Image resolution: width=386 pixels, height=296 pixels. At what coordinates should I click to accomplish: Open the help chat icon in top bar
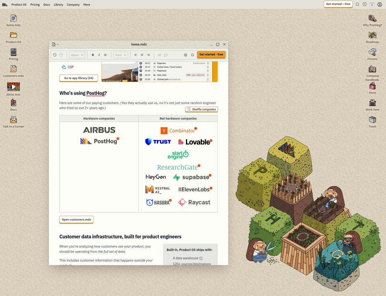365,5
